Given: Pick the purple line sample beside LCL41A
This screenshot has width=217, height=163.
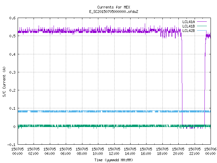Looking at the screenshot, I should [x=202, y=22].
